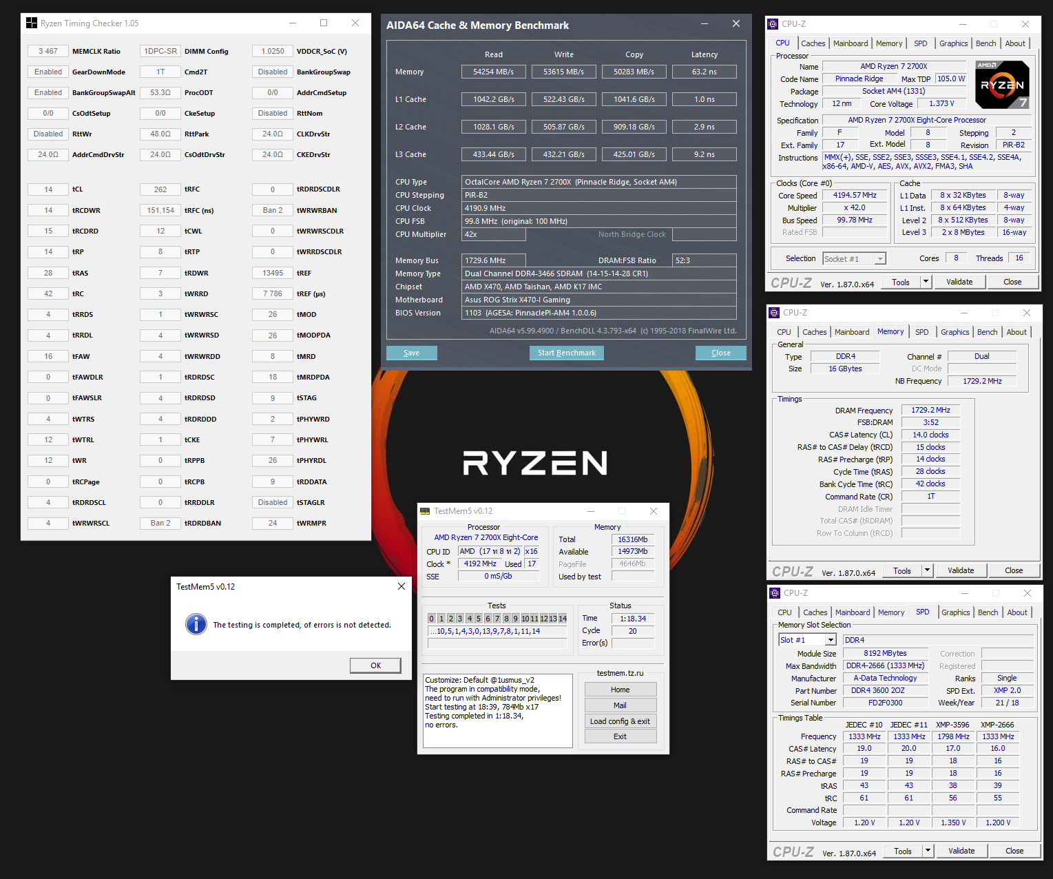Click the TestMem5 test number 0 box
This screenshot has width=1053, height=879.
click(432, 619)
